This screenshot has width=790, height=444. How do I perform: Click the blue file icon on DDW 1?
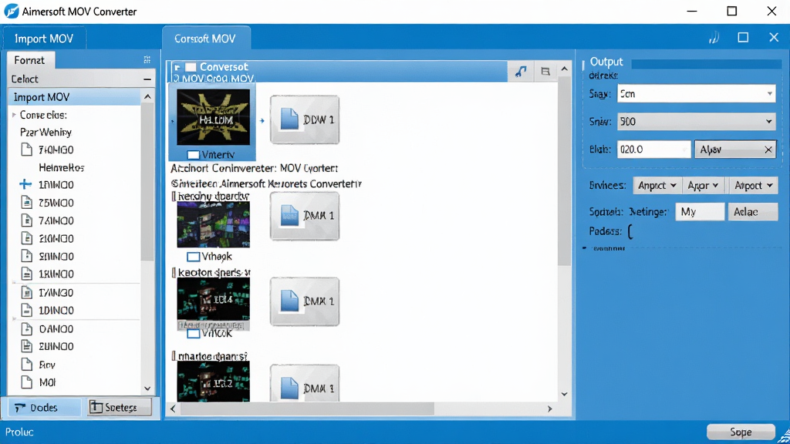pyautogui.click(x=289, y=119)
